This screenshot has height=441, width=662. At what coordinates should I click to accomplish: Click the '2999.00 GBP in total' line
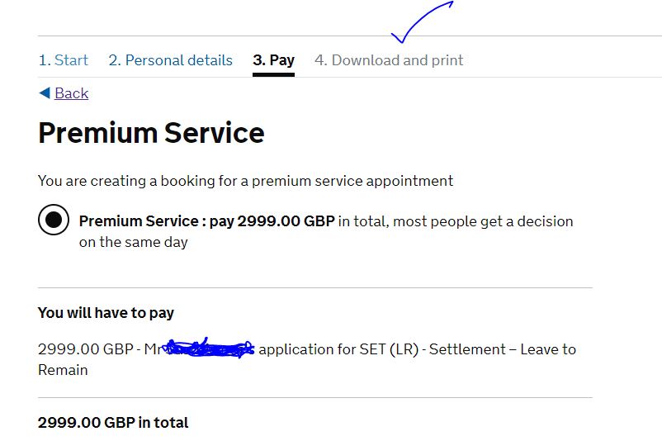click(113, 422)
